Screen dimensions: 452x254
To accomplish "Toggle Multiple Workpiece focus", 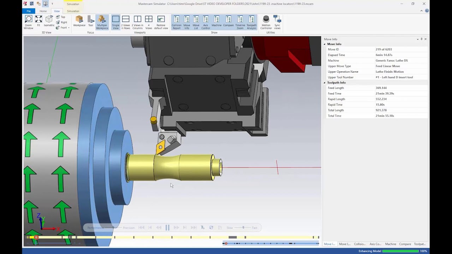I will point(102,22).
